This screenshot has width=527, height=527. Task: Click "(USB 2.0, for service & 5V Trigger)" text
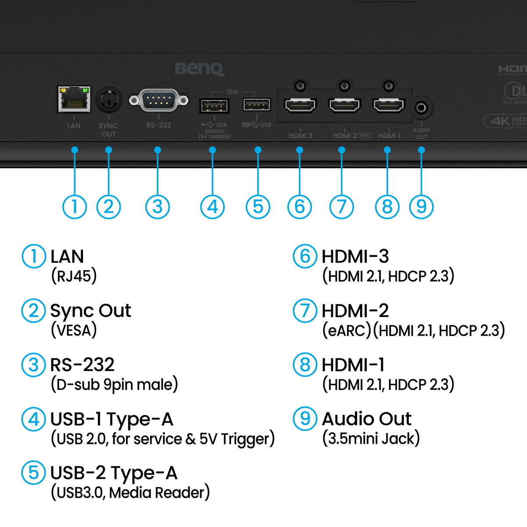pyautogui.click(x=162, y=439)
